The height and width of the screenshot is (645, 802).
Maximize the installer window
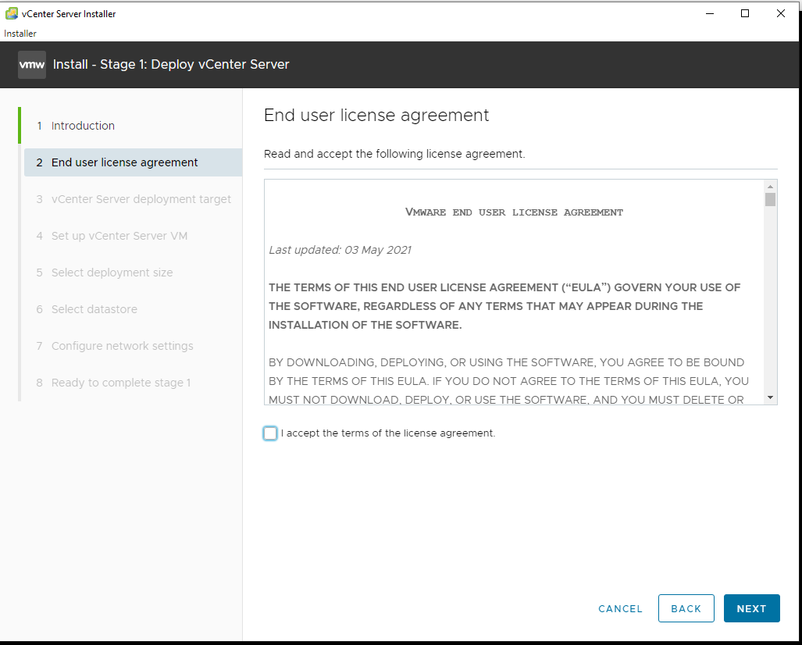pyautogui.click(x=745, y=13)
